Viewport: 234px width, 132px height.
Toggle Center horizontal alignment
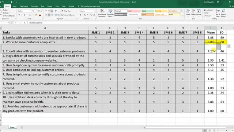49,15
